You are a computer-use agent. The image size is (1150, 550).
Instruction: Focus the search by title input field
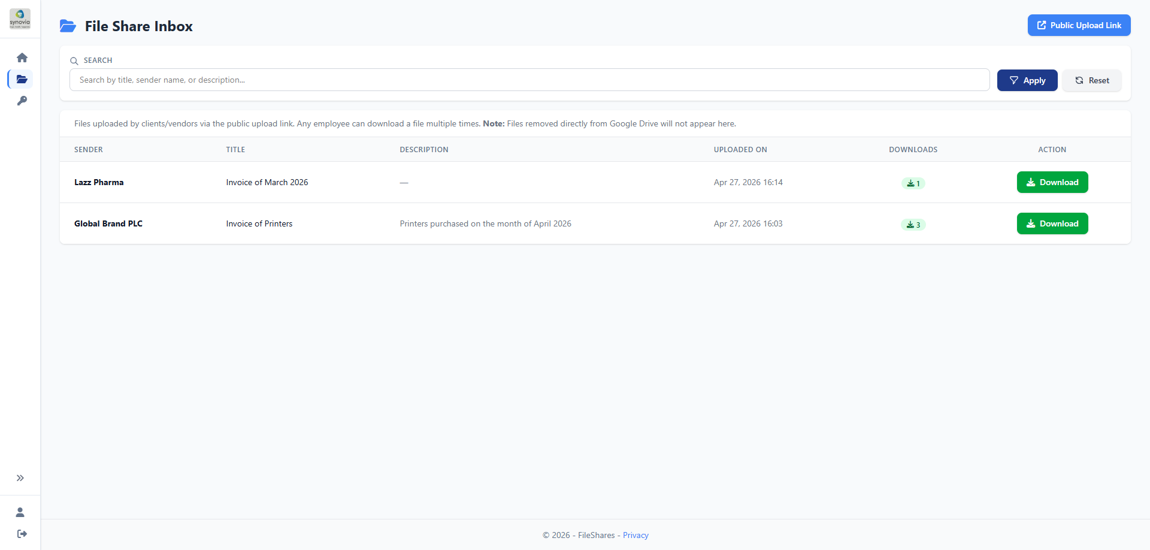point(529,80)
